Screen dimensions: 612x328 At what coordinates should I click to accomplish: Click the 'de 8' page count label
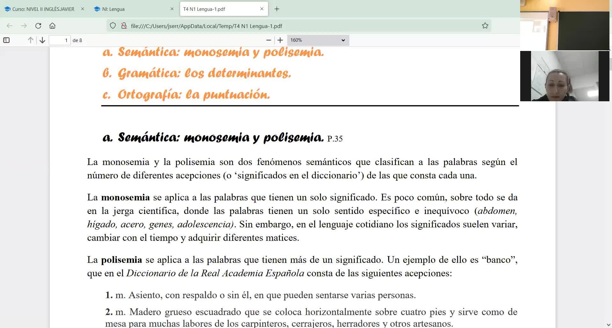(x=77, y=40)
